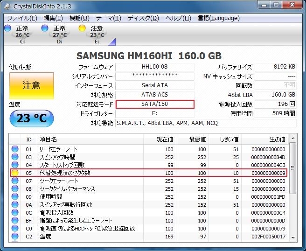Image resolution: width=306 pixels, height=251 pixels.
Task: Click the SAMSUNG HM160HI 160.0 GB heading
Action: coord(149,56)
